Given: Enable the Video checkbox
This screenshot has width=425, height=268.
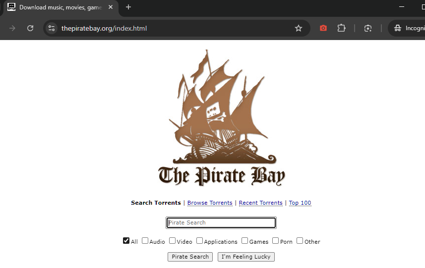Looking at the screenshot, I should click(172, 240).
